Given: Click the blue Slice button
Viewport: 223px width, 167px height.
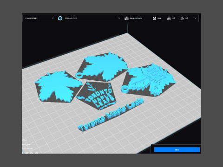Looking at the screenshot, I should [x=177, y=150].
